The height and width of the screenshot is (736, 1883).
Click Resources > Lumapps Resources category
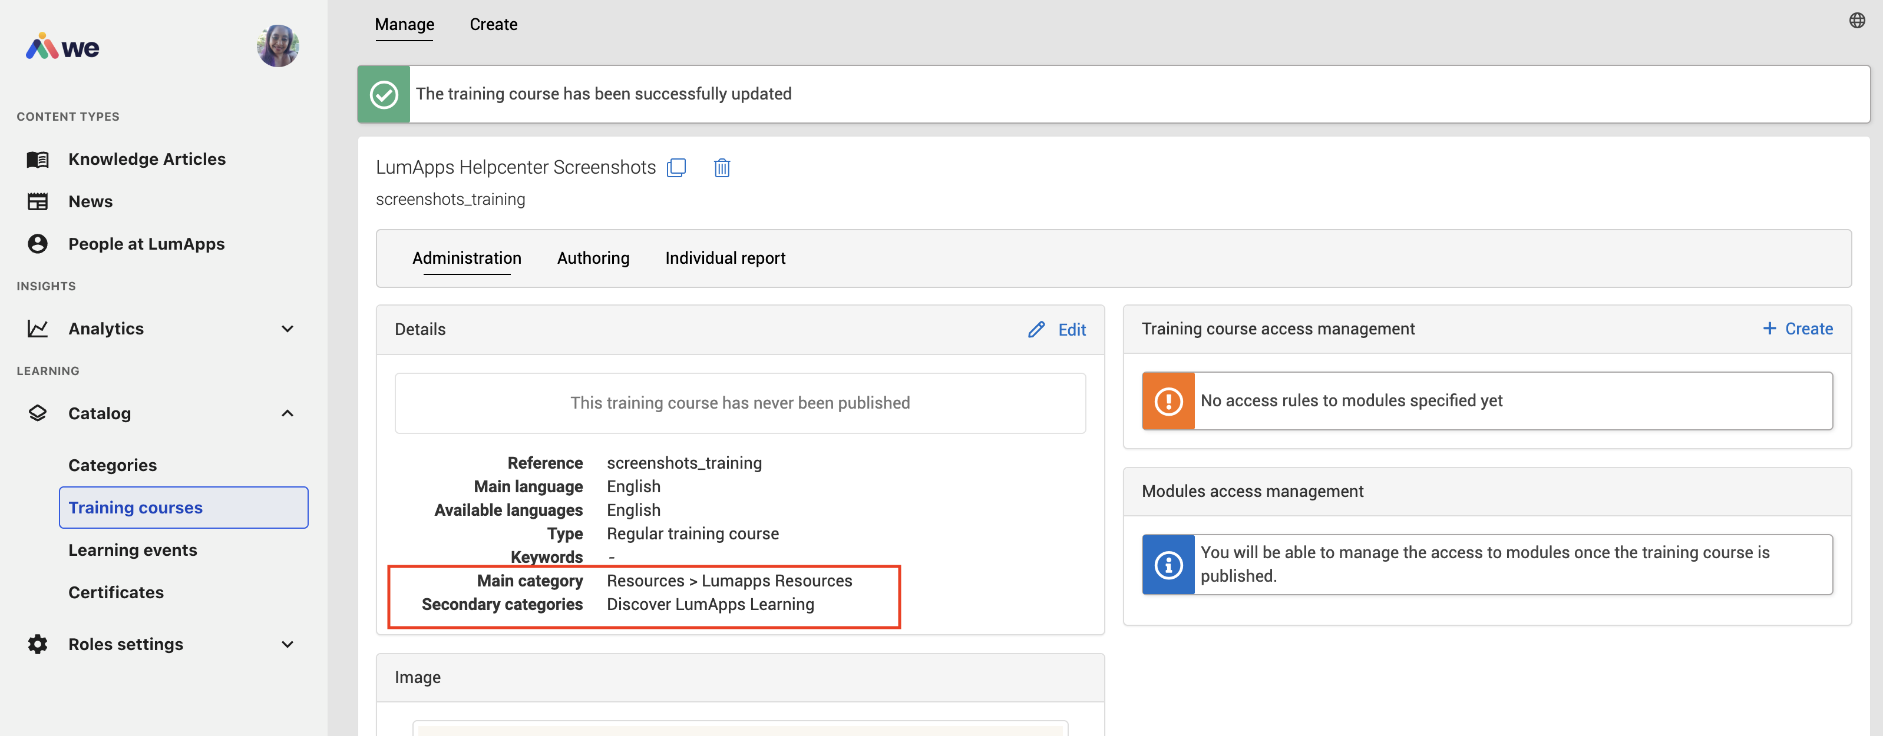729,581
